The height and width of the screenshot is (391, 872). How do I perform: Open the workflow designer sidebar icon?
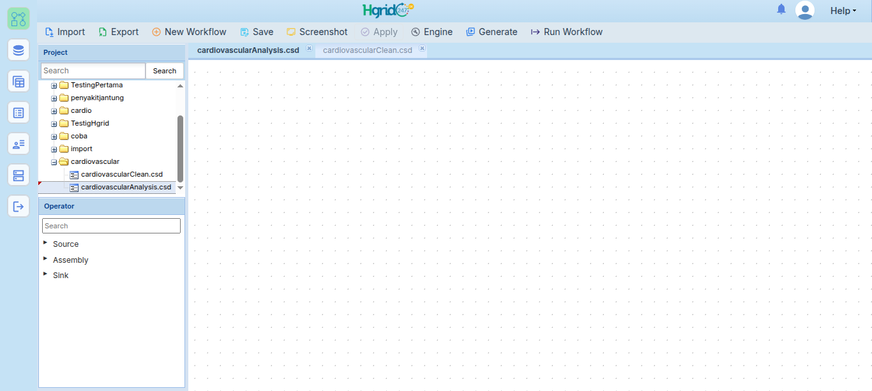[x=19, y=18]
